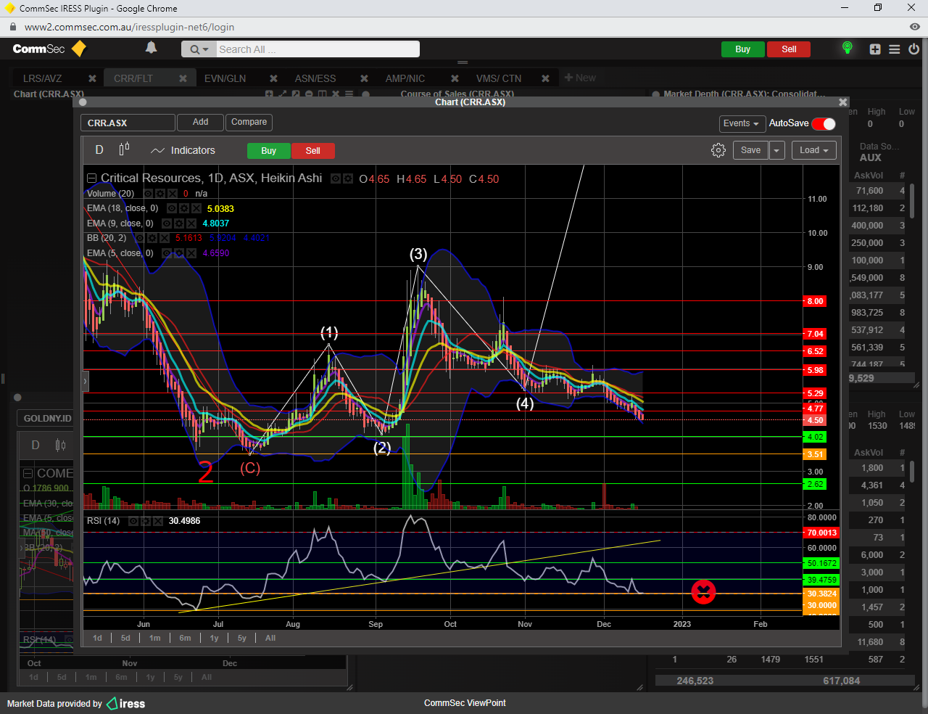Switch to the AMP/NIC tab
The height and width of the screenshot is (714, 928).
405,78
